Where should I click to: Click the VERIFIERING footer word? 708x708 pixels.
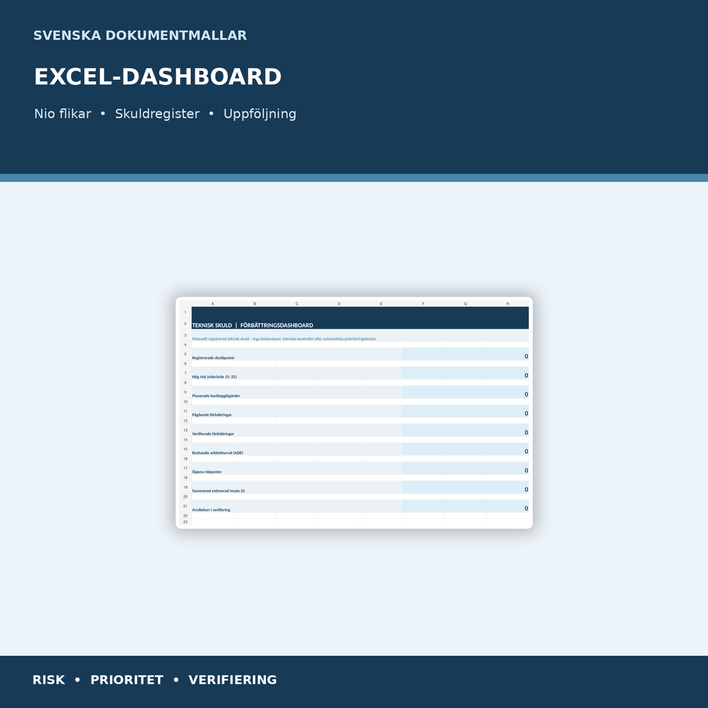click(x=232, y=680)
